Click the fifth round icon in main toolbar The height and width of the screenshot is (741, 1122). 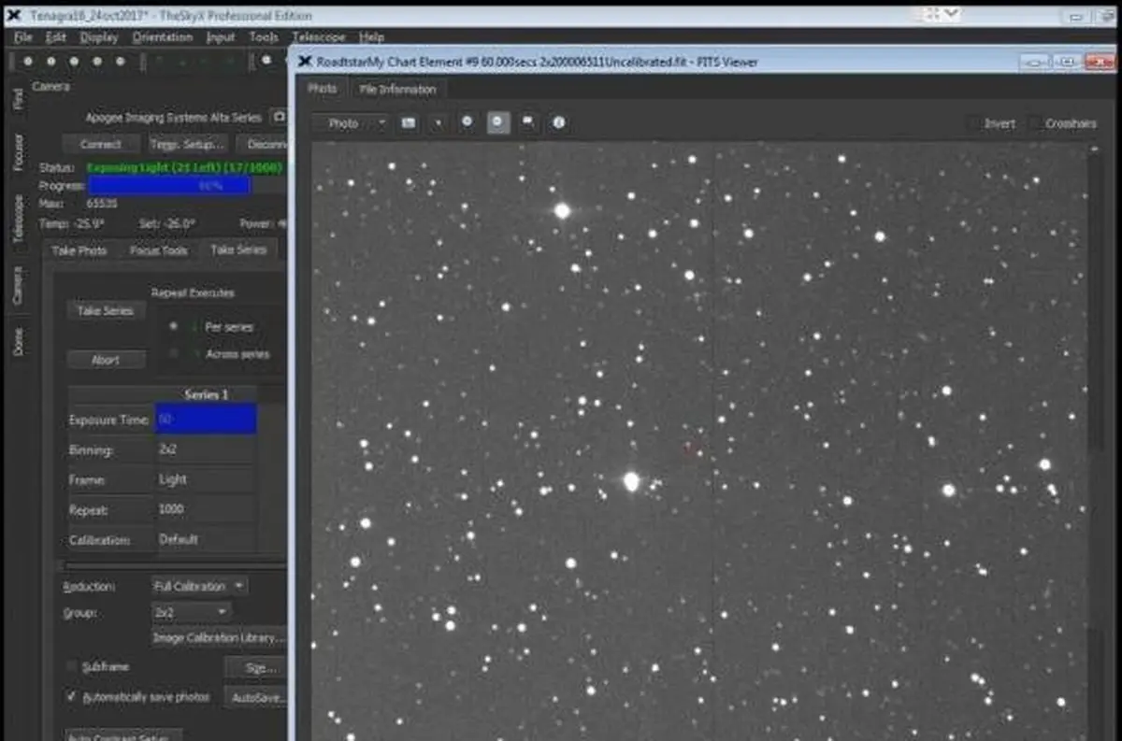point(121,61)
